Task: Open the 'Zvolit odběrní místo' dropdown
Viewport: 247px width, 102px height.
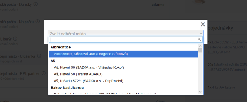Action: click(126, 34)
